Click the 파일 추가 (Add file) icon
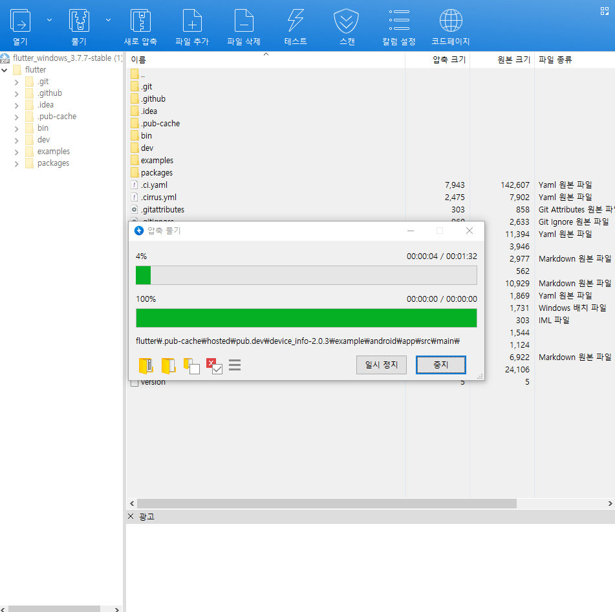Image resolution: width=615 pixels, height=612 pixels. click(192, 21)
